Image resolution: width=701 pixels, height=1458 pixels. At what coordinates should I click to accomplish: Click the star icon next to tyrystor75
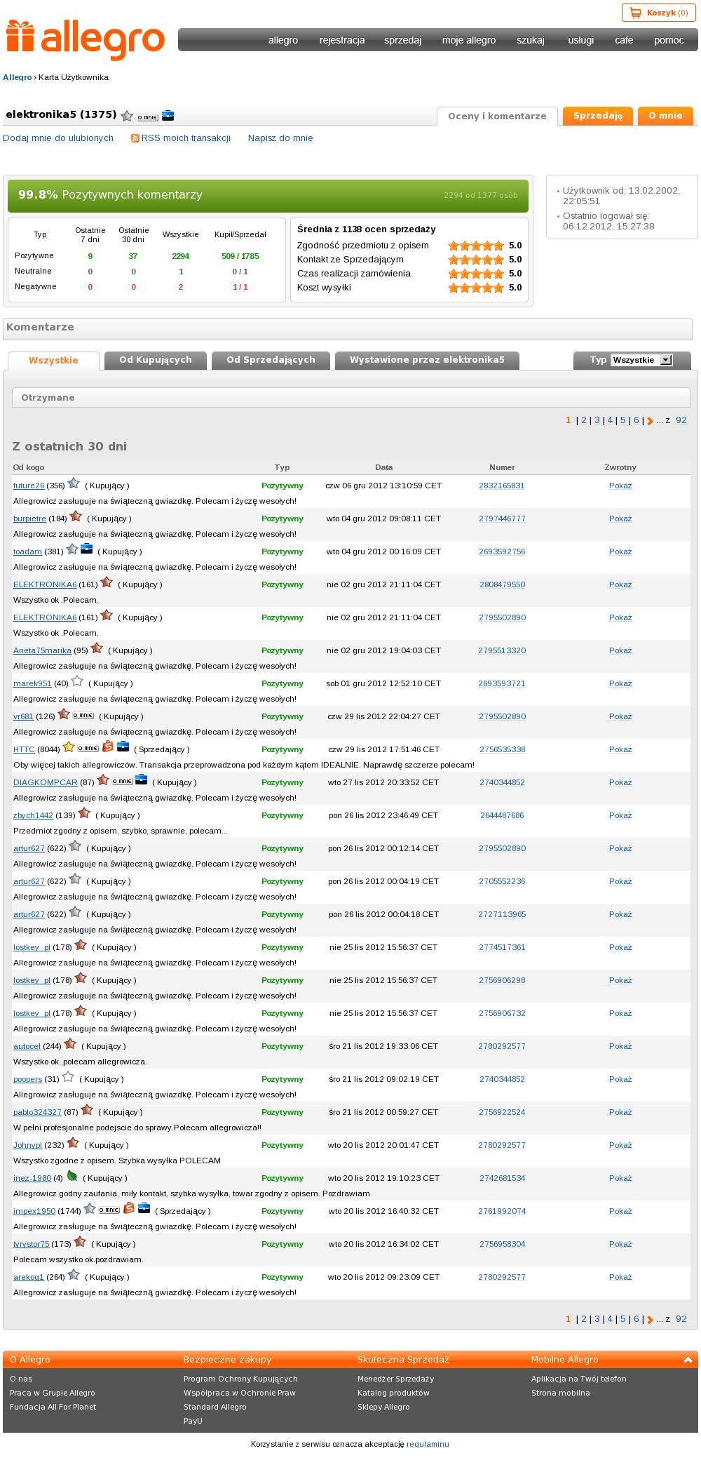coord(80,1242)
